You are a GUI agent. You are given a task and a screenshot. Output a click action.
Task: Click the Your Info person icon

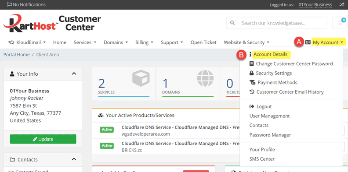click(12, 74)
